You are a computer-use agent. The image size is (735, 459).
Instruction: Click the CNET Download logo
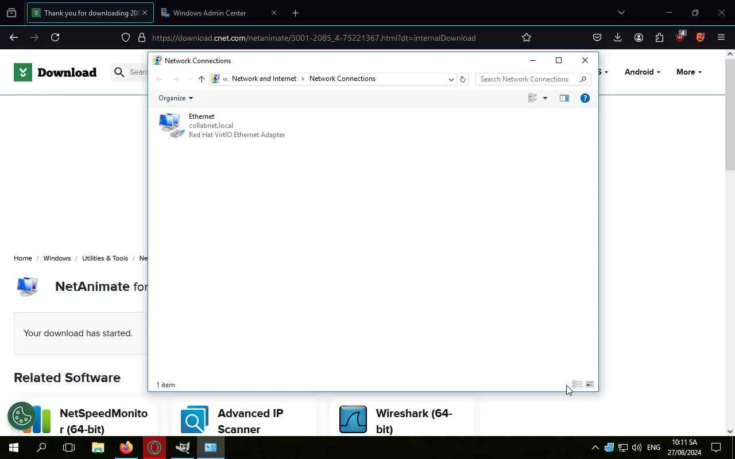click(x=55, y=72)
